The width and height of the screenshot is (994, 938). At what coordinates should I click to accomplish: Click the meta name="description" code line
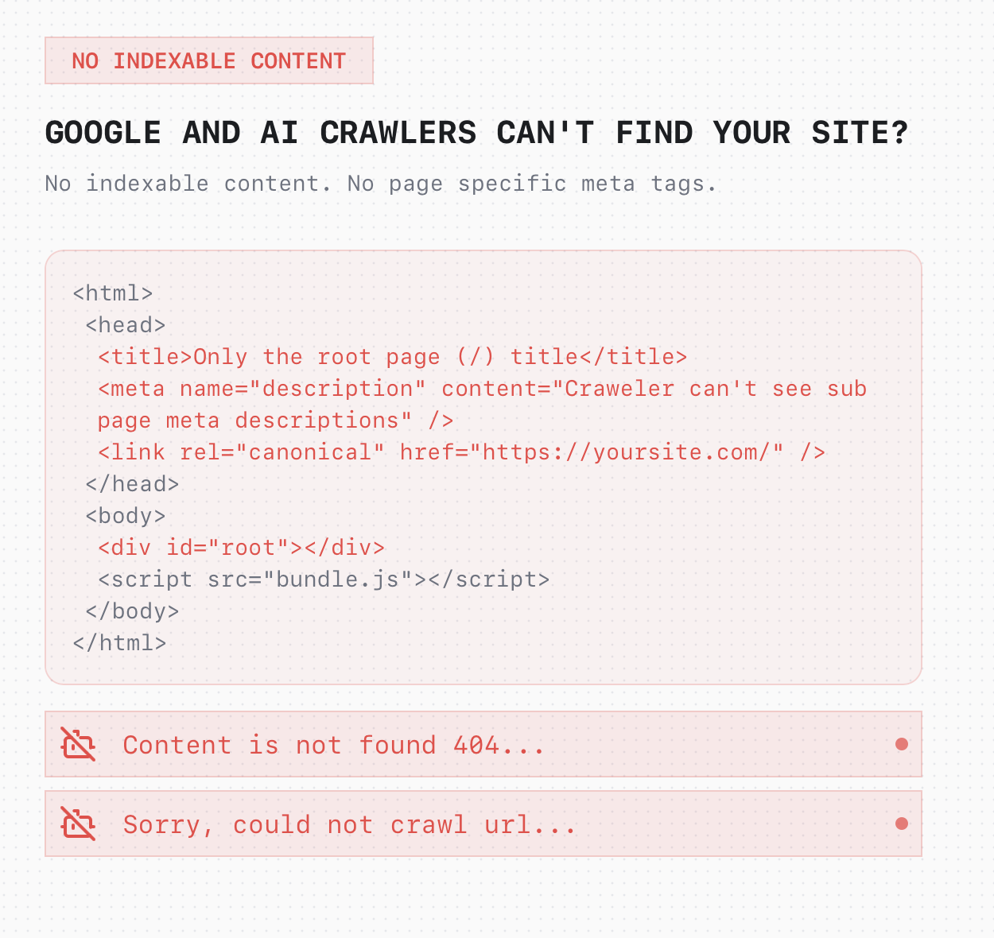pos(481,389)
